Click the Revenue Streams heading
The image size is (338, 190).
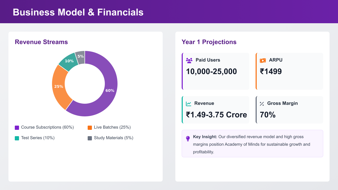point(41,42)
